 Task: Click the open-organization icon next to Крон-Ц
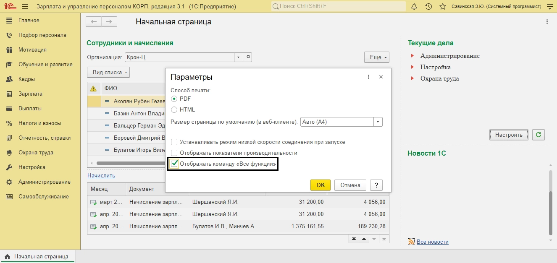tap(247, 57)
